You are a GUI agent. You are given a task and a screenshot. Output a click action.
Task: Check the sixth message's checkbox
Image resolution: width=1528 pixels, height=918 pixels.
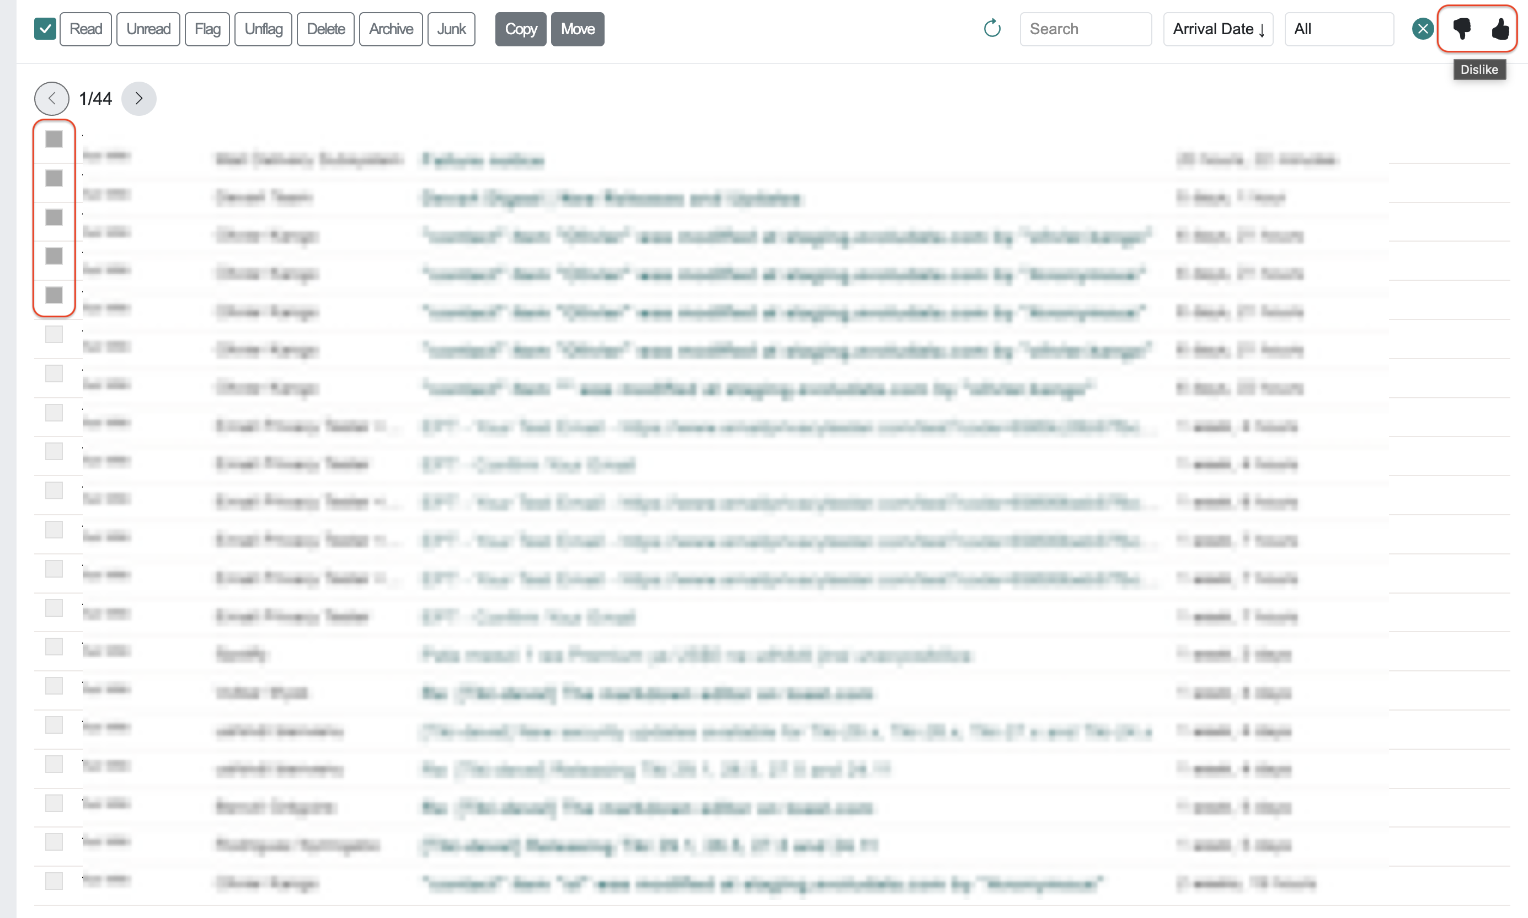pos(55,334)
